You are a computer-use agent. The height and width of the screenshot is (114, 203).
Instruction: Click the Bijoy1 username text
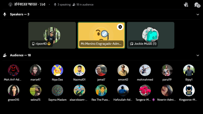(189, 79)
